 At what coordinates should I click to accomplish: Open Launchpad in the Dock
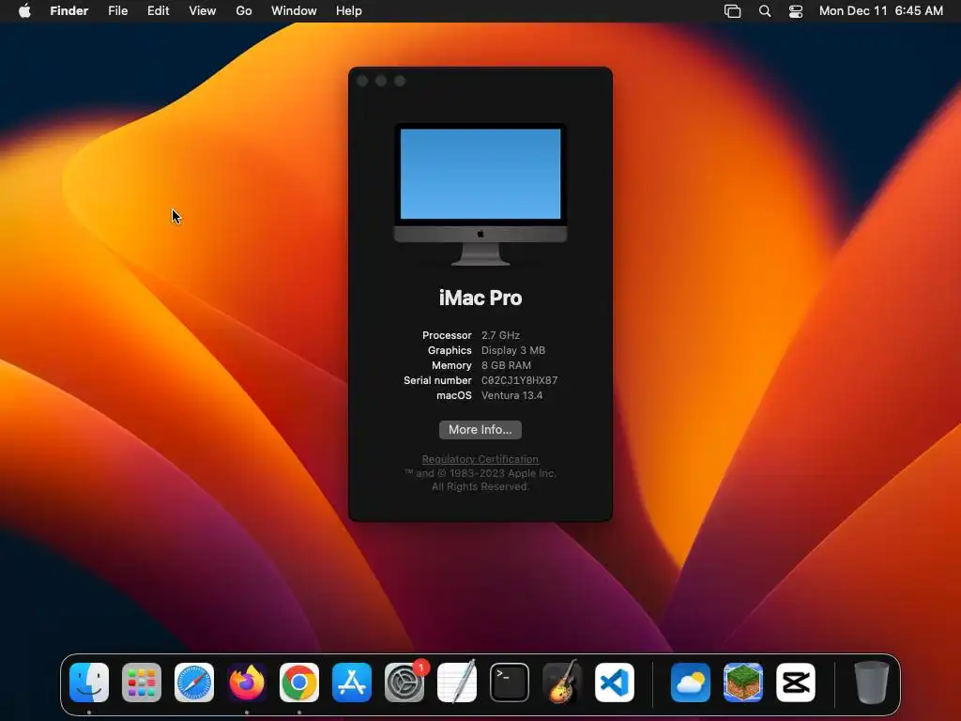[142, 682]
